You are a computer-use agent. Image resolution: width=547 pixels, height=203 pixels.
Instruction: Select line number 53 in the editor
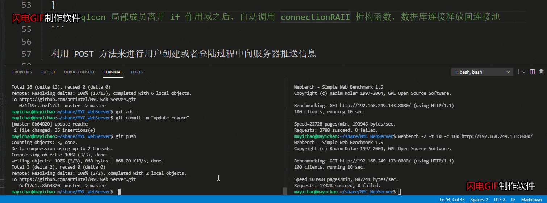tap(27, 5)
